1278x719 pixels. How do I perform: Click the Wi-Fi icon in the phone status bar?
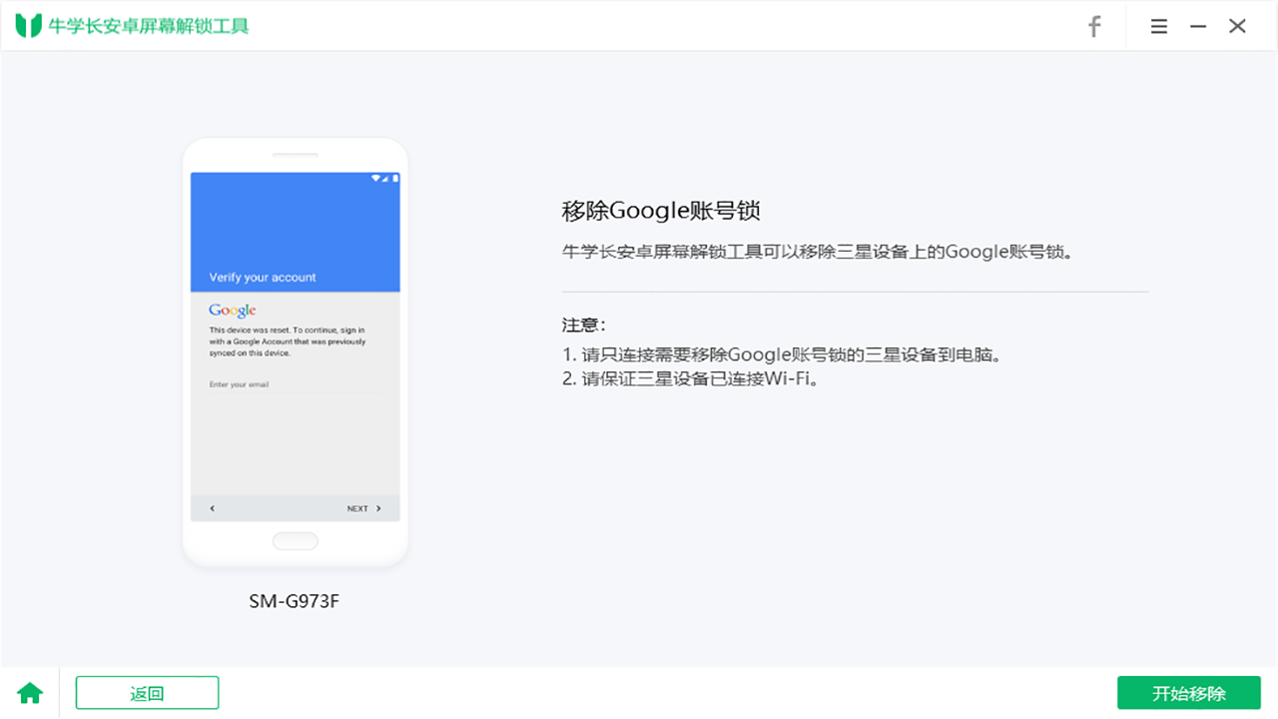(x=376, y=178)
